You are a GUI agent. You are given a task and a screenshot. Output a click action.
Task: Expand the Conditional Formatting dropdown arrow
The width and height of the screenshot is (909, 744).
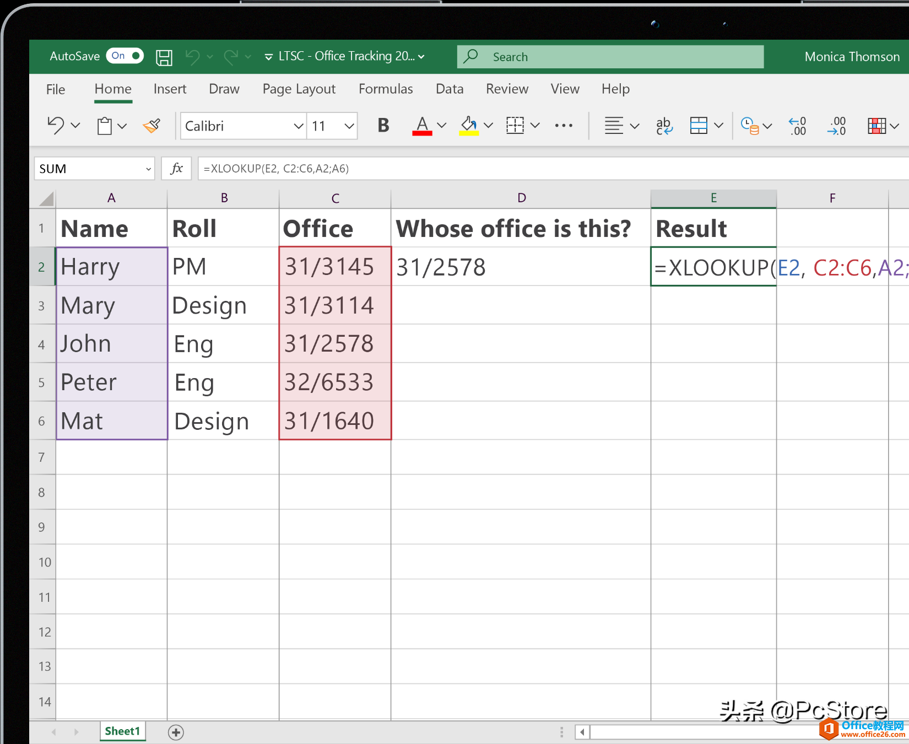pyautogui.click(x=895, y=126)
